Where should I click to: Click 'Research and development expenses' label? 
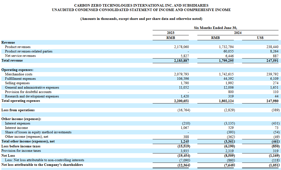(x=32, y=96)
